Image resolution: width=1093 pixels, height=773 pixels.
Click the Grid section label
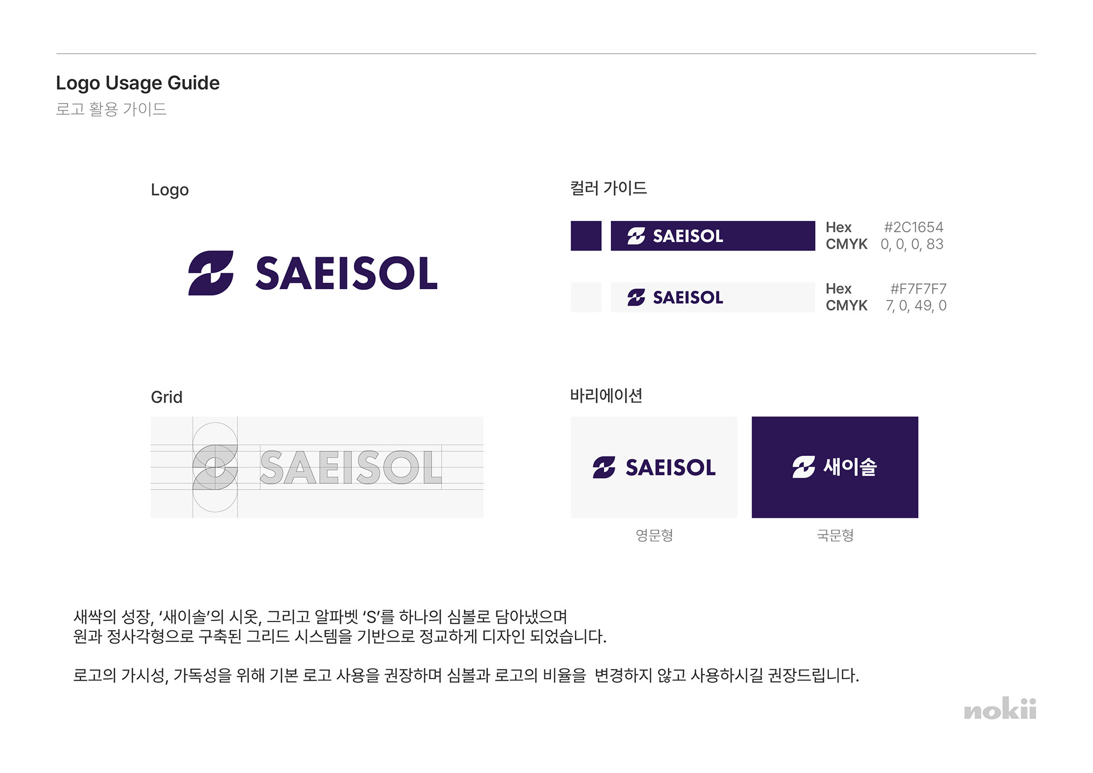(x=166, y=397)
